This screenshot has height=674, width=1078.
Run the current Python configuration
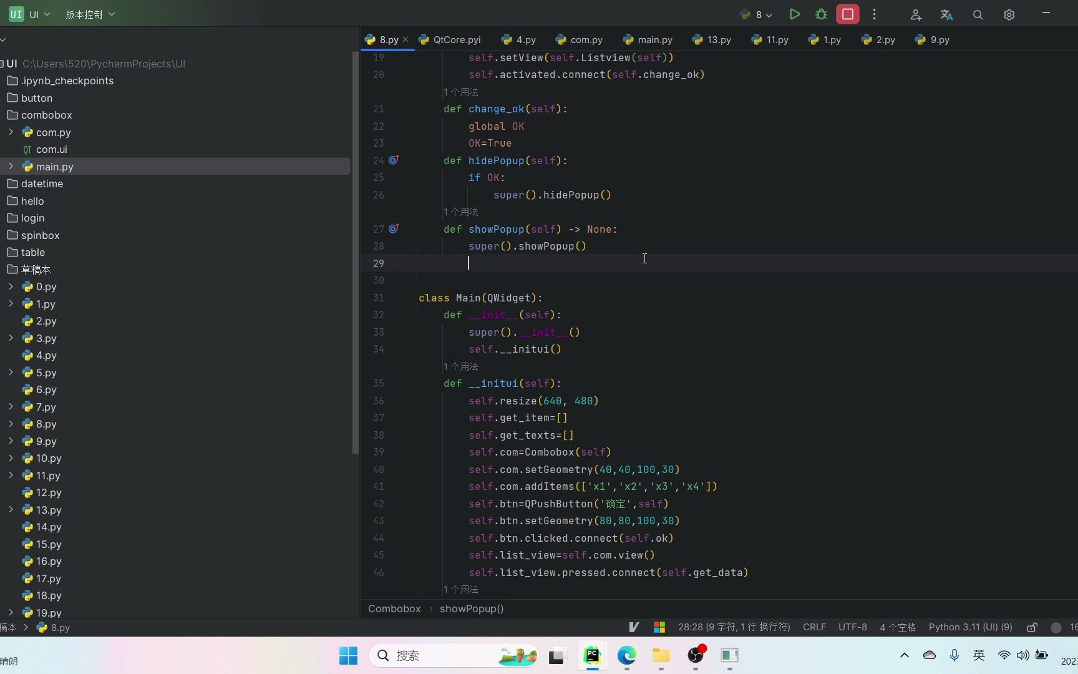point(794,14)
